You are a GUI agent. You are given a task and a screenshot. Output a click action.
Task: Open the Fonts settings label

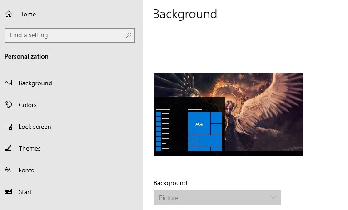26,170
